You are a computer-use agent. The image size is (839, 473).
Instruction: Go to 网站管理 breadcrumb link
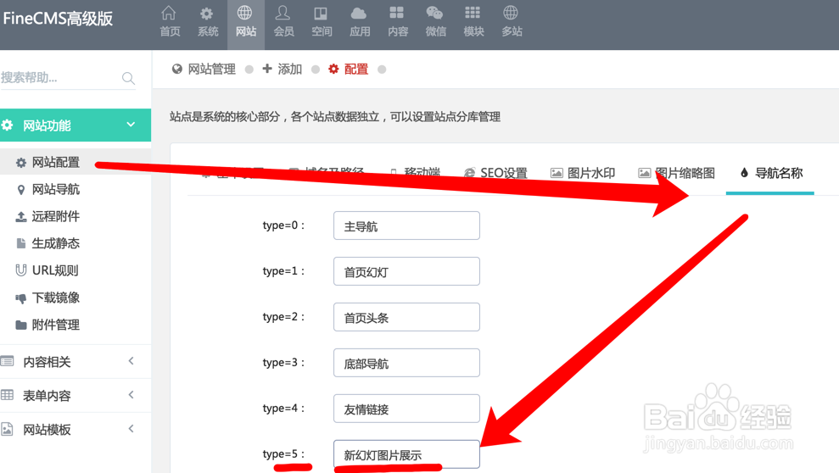212,69
